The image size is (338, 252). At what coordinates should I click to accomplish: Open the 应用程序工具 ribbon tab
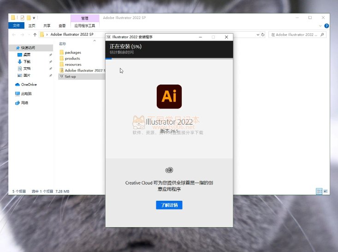[x=84, y=26]
